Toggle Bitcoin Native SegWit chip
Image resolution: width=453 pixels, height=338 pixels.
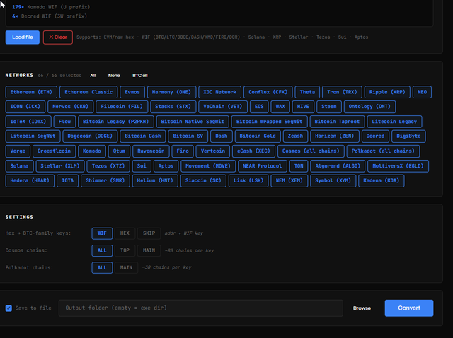coord(193,122)
